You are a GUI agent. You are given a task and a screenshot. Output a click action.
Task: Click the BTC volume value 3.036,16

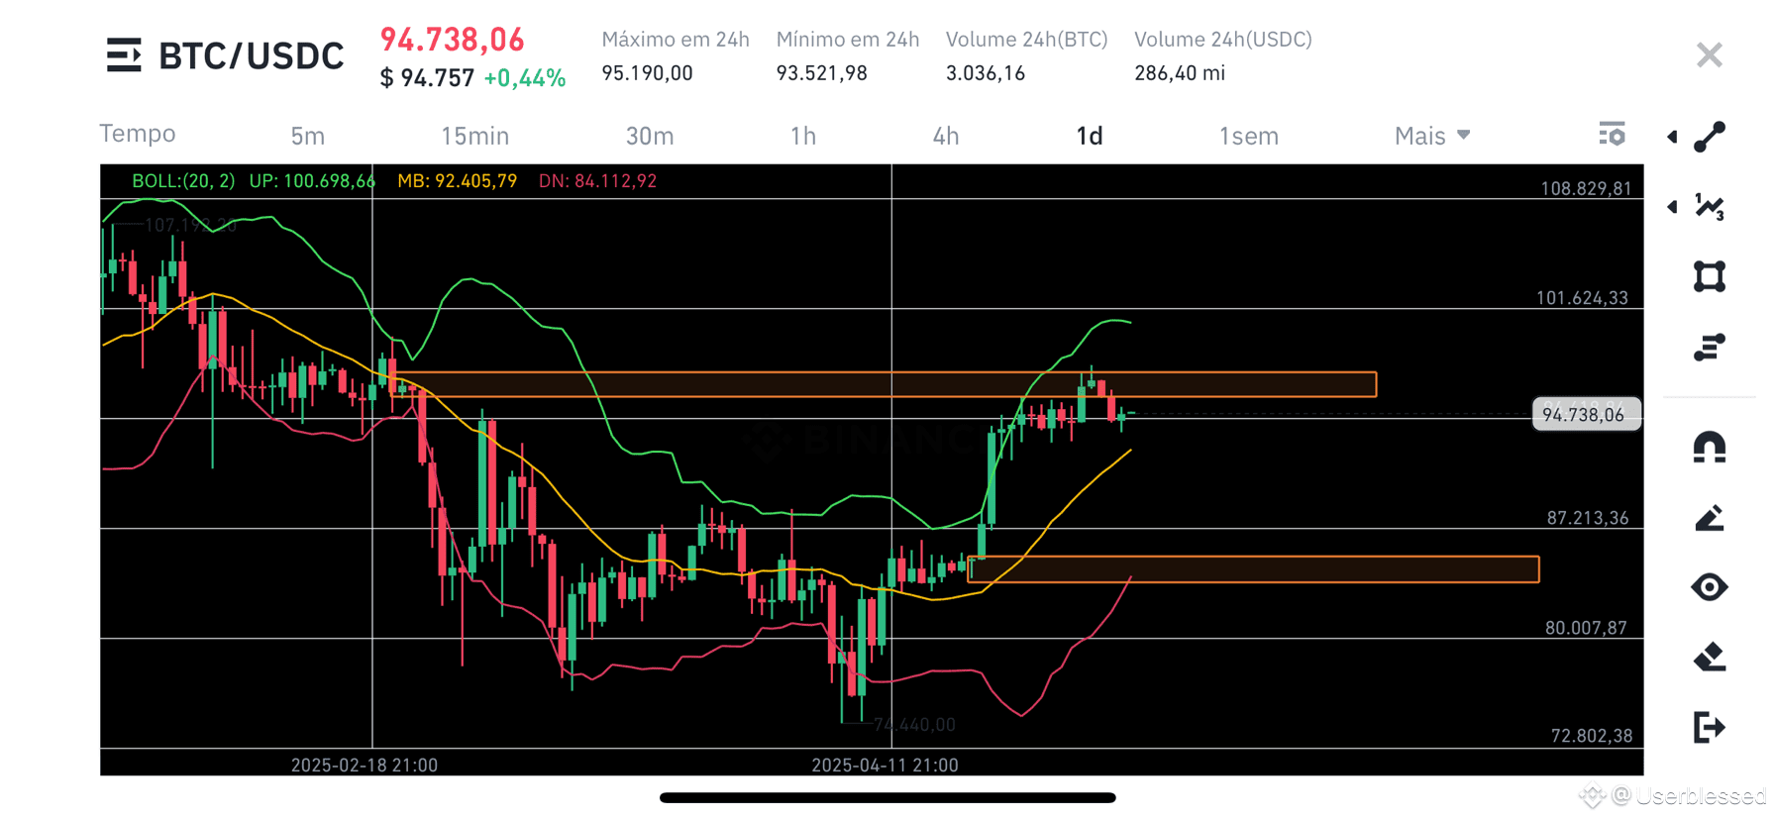pyautogui.click(x=986, y=73)
